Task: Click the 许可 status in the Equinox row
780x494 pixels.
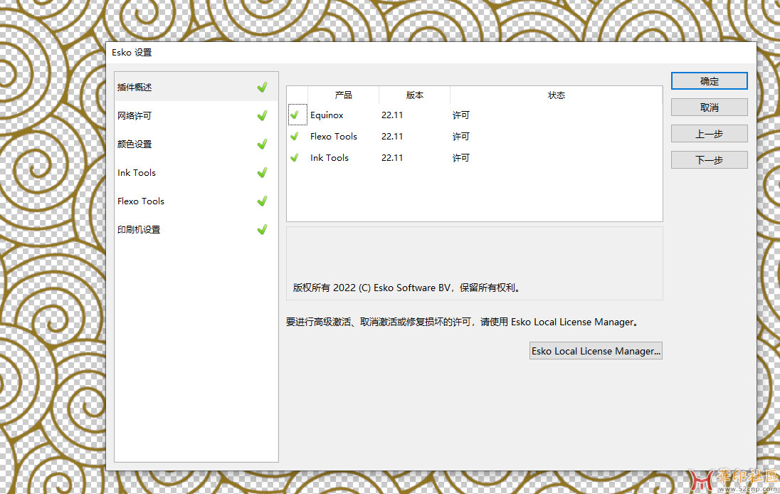Action: click(x=460, y=115)
